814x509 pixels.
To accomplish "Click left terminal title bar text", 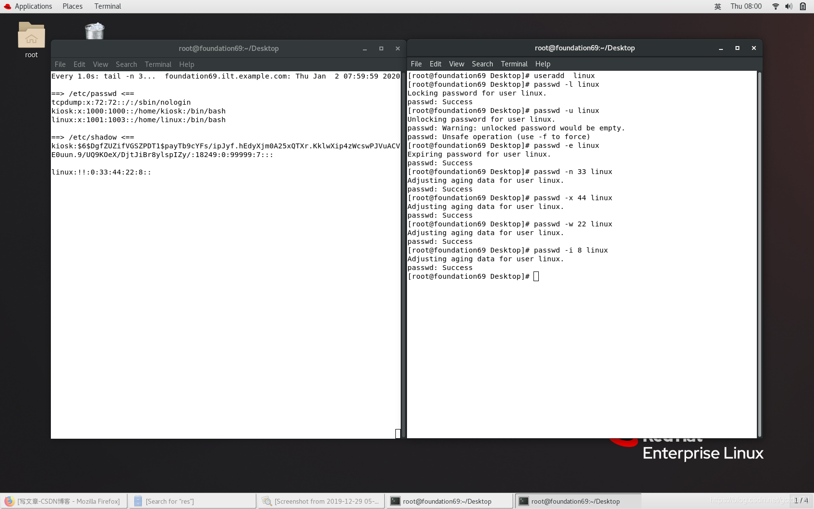I will [x=229, y=48].
